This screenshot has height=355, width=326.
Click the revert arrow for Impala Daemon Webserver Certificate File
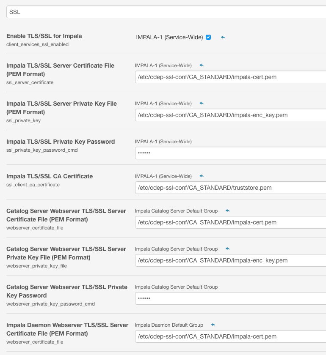pyautogui.click(x=213, y=325)
